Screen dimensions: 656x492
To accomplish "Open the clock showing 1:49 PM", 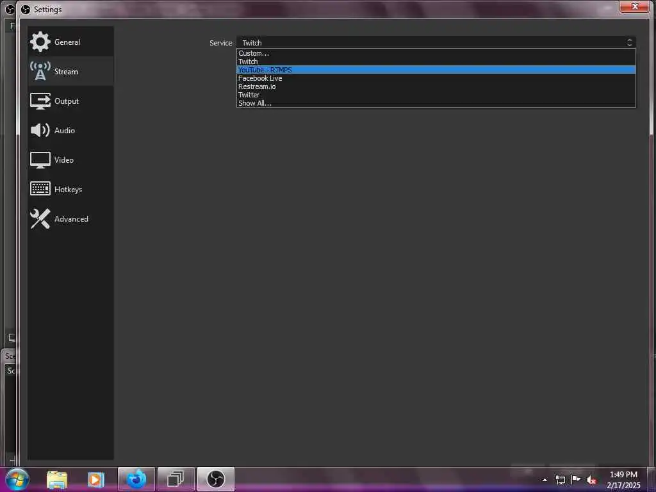I will 623,480.
